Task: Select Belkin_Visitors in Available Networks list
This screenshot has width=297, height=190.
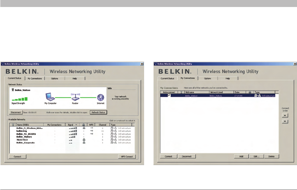Action: 72,137
